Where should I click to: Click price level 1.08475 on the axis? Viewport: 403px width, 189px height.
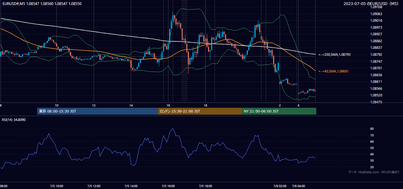coord(376,102)
